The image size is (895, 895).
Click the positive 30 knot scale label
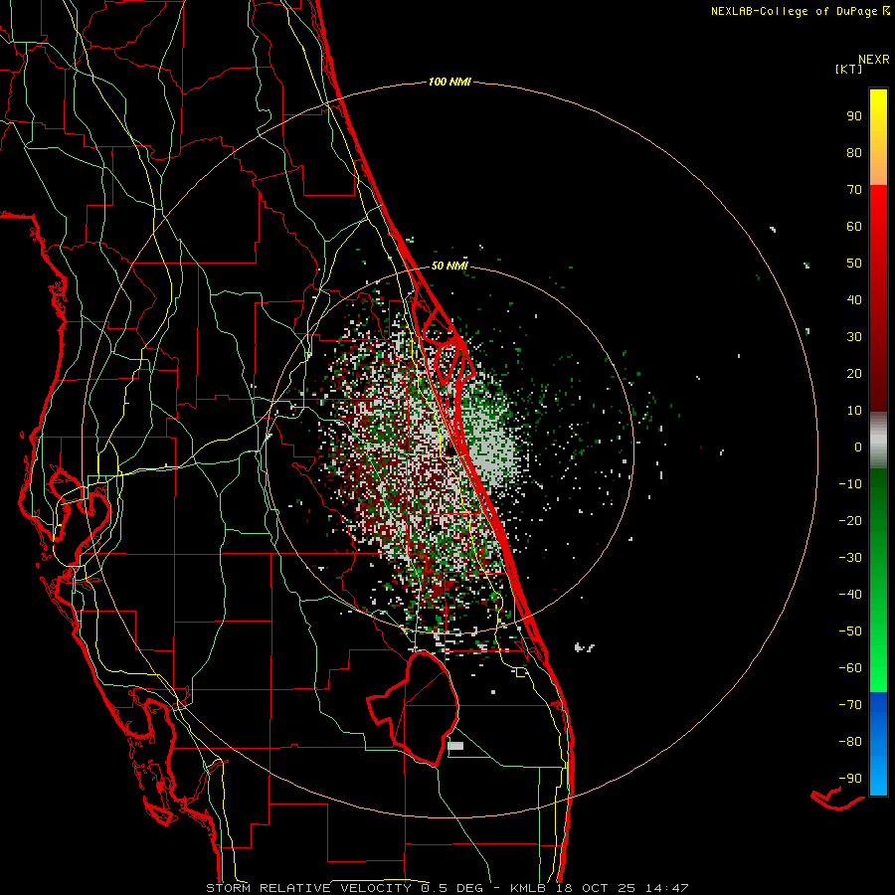pyautogui.click(x=854, y=337)
